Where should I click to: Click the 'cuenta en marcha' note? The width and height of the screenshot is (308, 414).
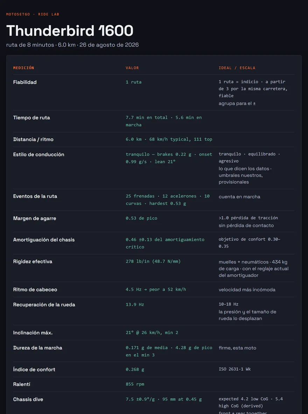239,197
